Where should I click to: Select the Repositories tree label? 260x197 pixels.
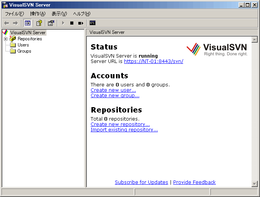click(x=30, y=39)
